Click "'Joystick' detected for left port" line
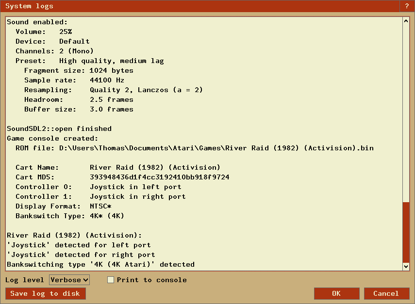Image resolution: width=415 pixels, height=304 pixels. [x=79, y=245]
